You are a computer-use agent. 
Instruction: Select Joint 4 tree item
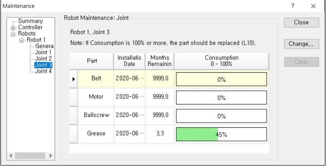tap(43, 71)
